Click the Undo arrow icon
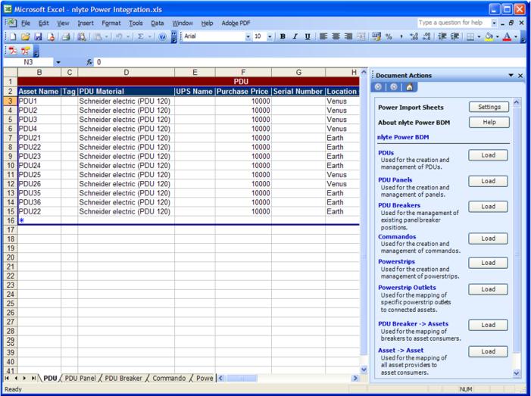 point(118,36)
